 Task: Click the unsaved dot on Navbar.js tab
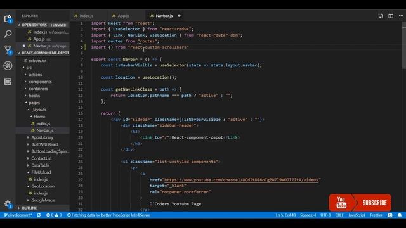pyautogui.click(x=179, y=16)
